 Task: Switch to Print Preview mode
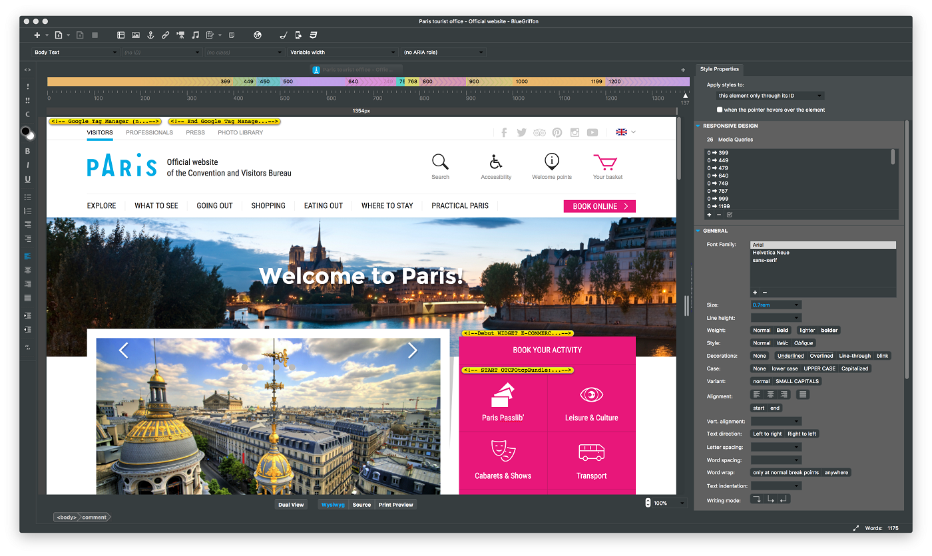(395, 505)
